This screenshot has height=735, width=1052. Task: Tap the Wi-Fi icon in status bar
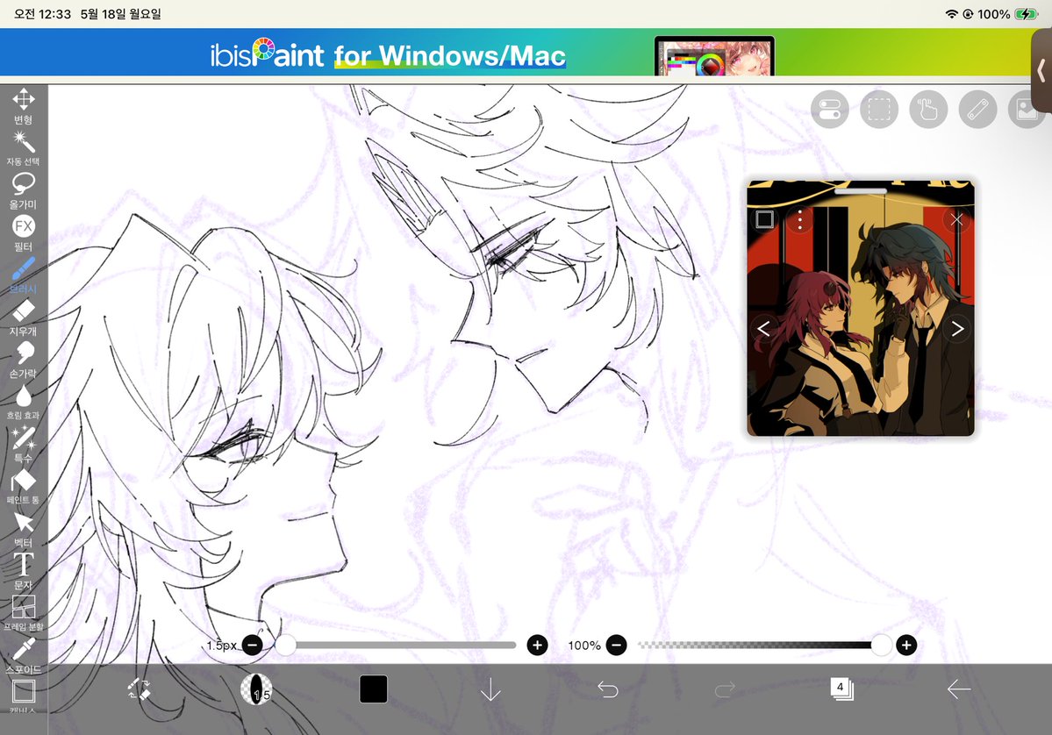click(951, 14)
